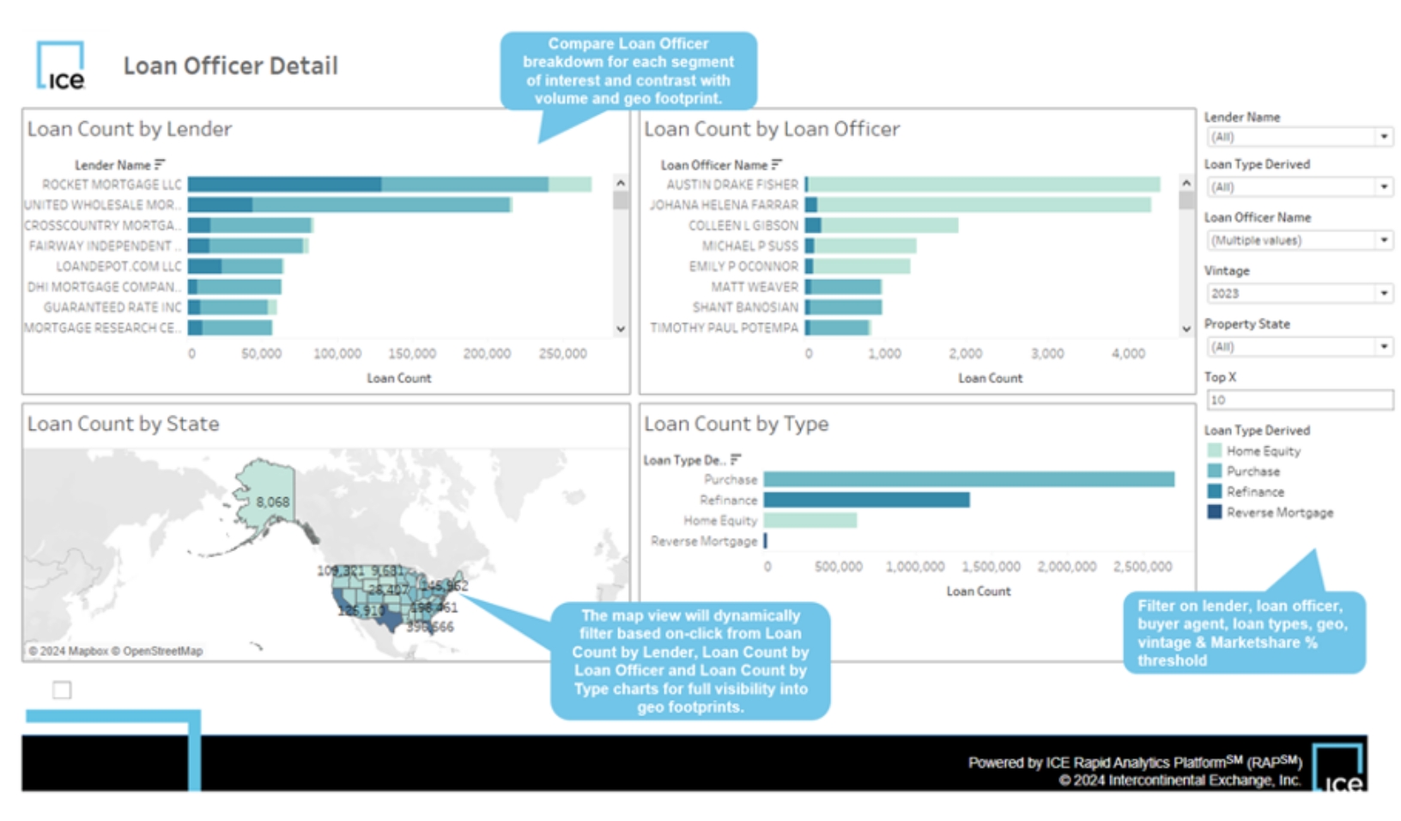Image resolution: width=1401 pixels, height=821 pixels.
Task: Click the Top X input field
Action: click(x=1299, y=400)
